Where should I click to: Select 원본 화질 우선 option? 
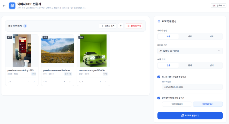(x=177, y=104)
